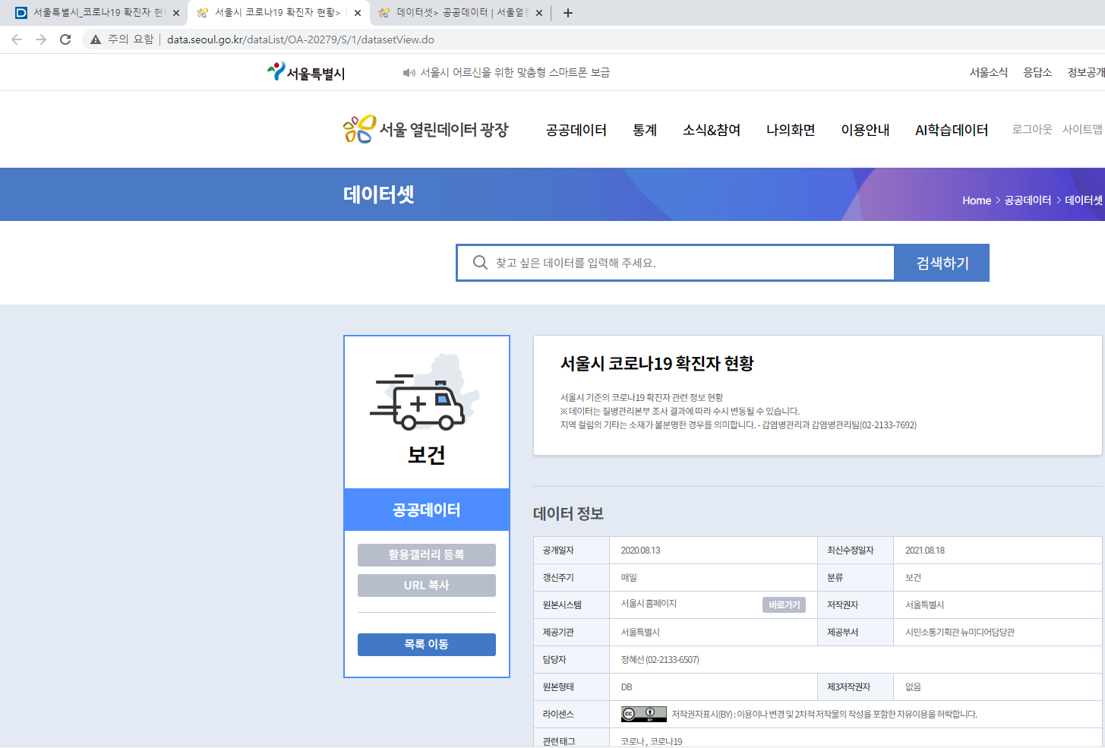Click the speaker announcement icon
The height and width of the screenshot is (748, 1105).
[x=409, y=73]
